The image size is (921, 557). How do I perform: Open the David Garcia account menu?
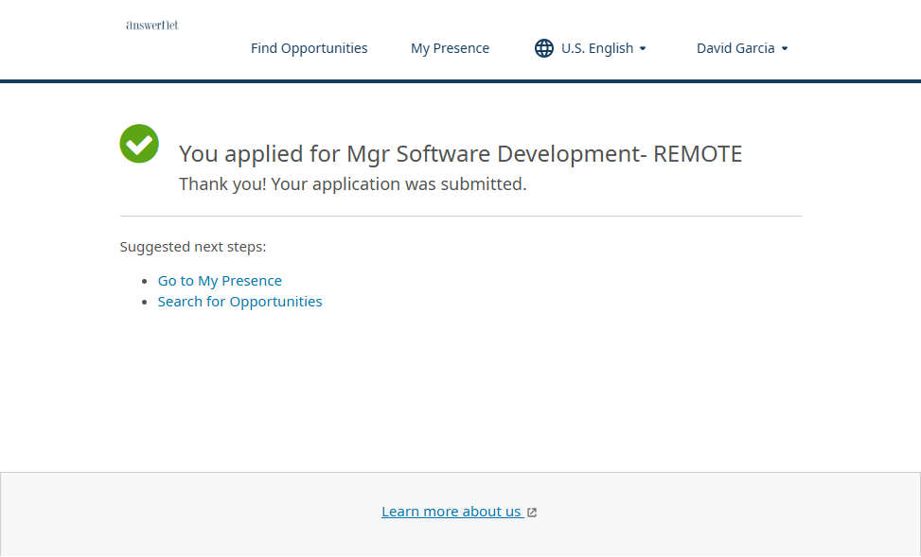[x=735, y=48]
